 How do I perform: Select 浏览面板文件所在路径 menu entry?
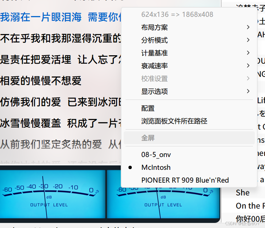(x=189, y=121)
